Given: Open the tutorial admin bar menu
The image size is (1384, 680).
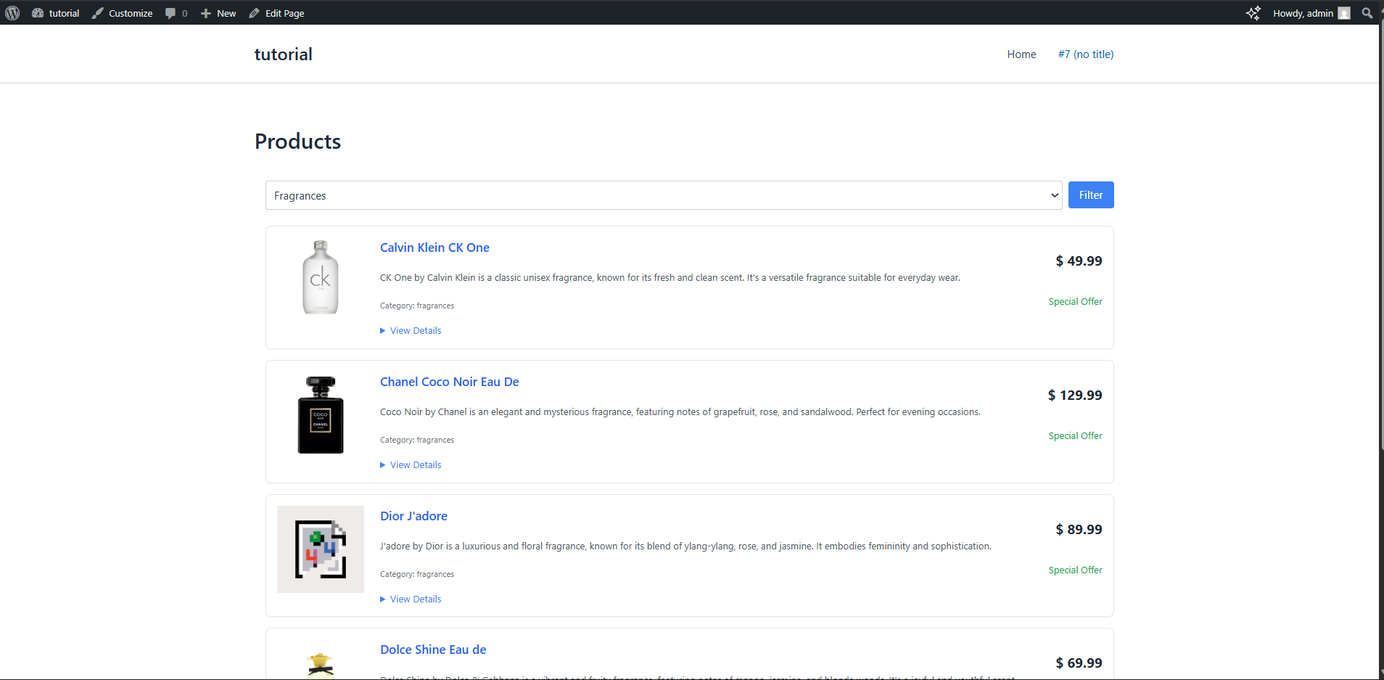Looking at the screenshot, I should click(x=64, y=13).
